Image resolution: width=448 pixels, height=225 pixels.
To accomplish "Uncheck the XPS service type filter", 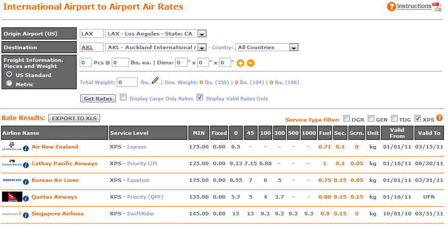I will coord(418,118).
